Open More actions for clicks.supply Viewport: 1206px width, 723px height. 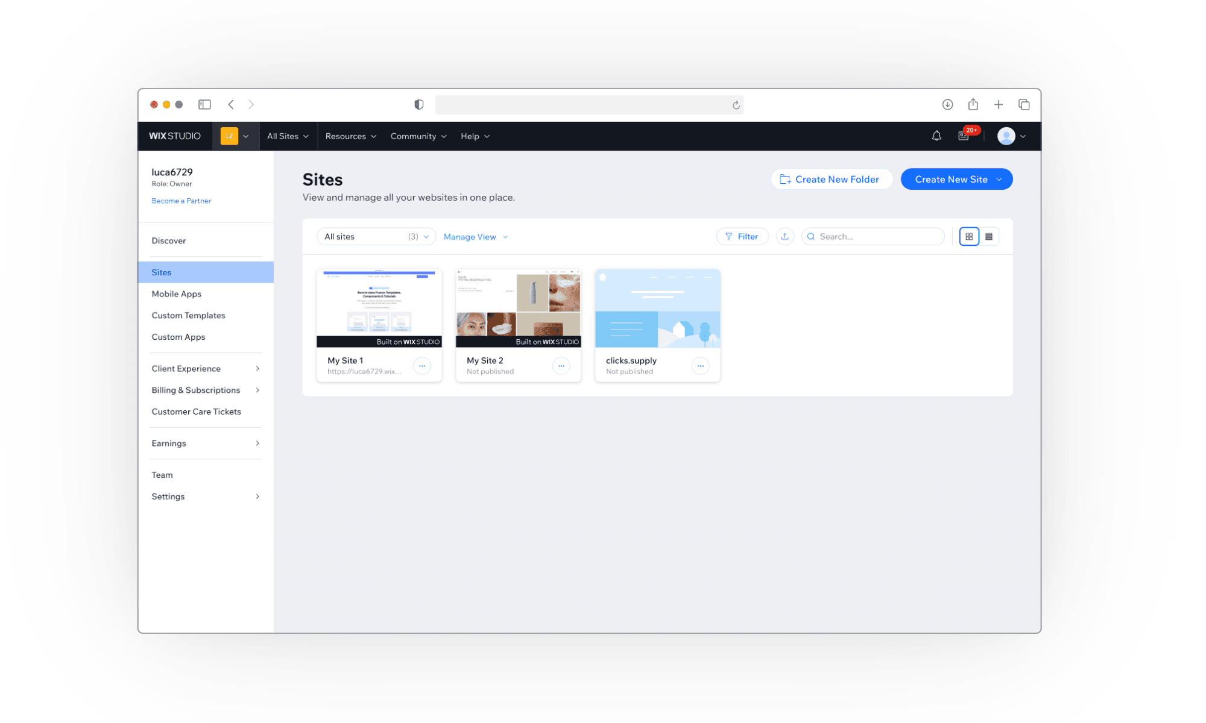(x=700, y=366)
